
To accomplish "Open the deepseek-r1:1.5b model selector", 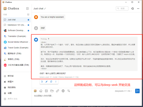I will pos(123,91).
